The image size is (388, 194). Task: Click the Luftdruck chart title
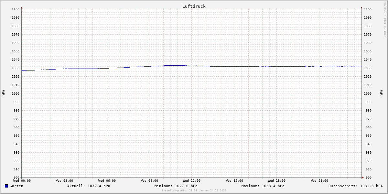[194, 6]
